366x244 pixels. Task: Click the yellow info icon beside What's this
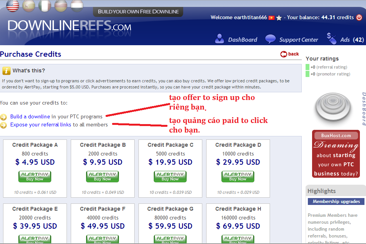pyautogui.click(x=6, y=70)
